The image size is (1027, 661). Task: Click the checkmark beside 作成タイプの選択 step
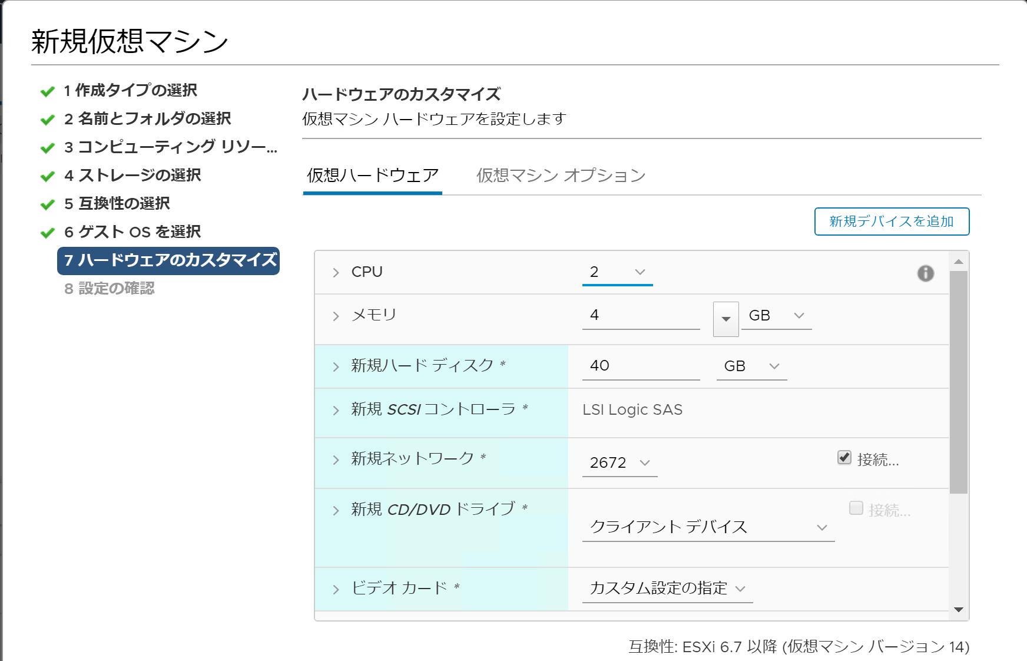click(47, 91)
